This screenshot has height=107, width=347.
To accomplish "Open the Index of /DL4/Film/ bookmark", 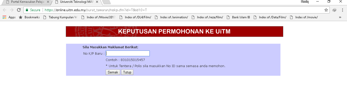I will [135, 17].
